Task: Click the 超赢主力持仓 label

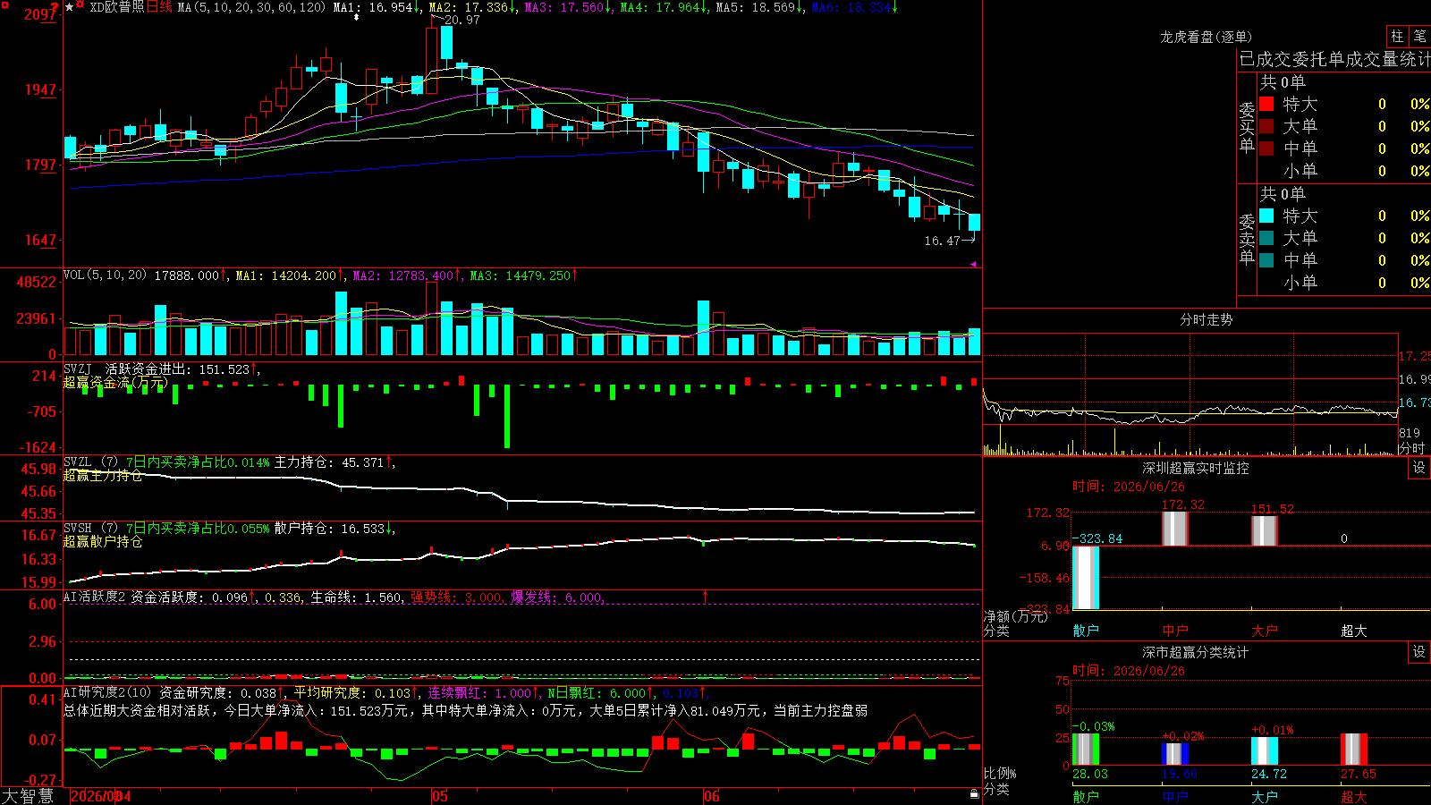Action: (103, 476)
